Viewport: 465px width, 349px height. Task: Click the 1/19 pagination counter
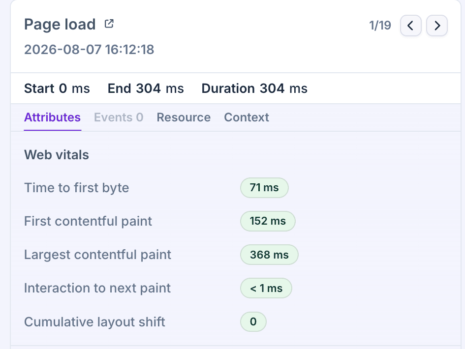tap(380, 26)
